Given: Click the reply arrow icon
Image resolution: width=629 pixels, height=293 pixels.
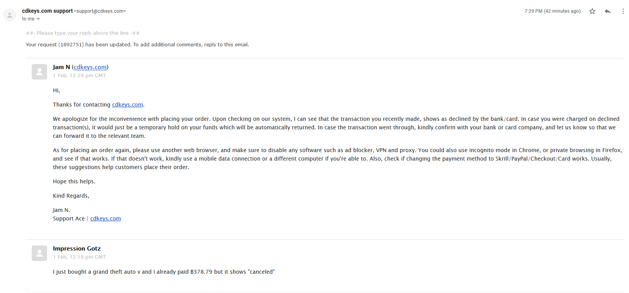Looking at the screenshot, I should click(x=608, y=11).
